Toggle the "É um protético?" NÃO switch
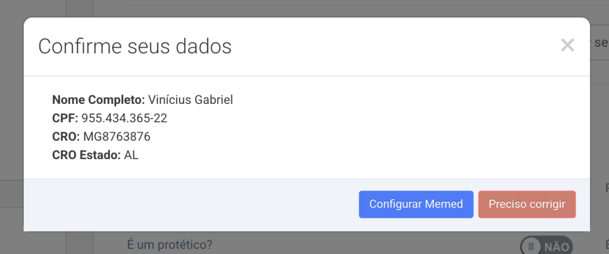The width and height of the screenshot is (609, 254). pyautogui.click(x=546, y=246)
